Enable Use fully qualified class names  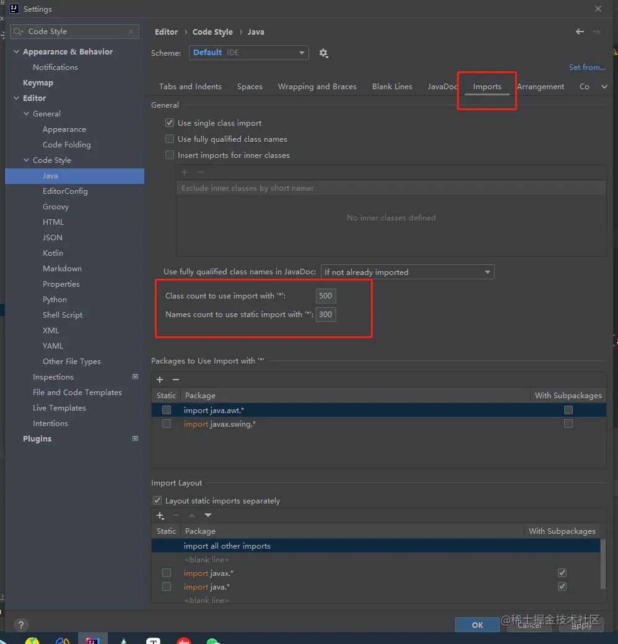(170, 139)
